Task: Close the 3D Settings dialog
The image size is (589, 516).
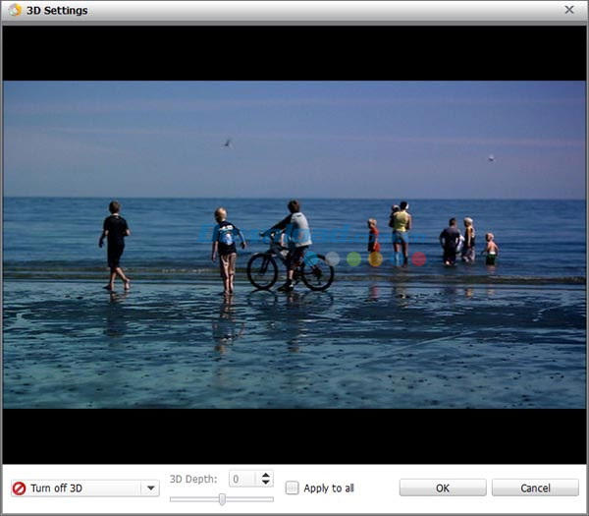Action: [x=569, y=10]
